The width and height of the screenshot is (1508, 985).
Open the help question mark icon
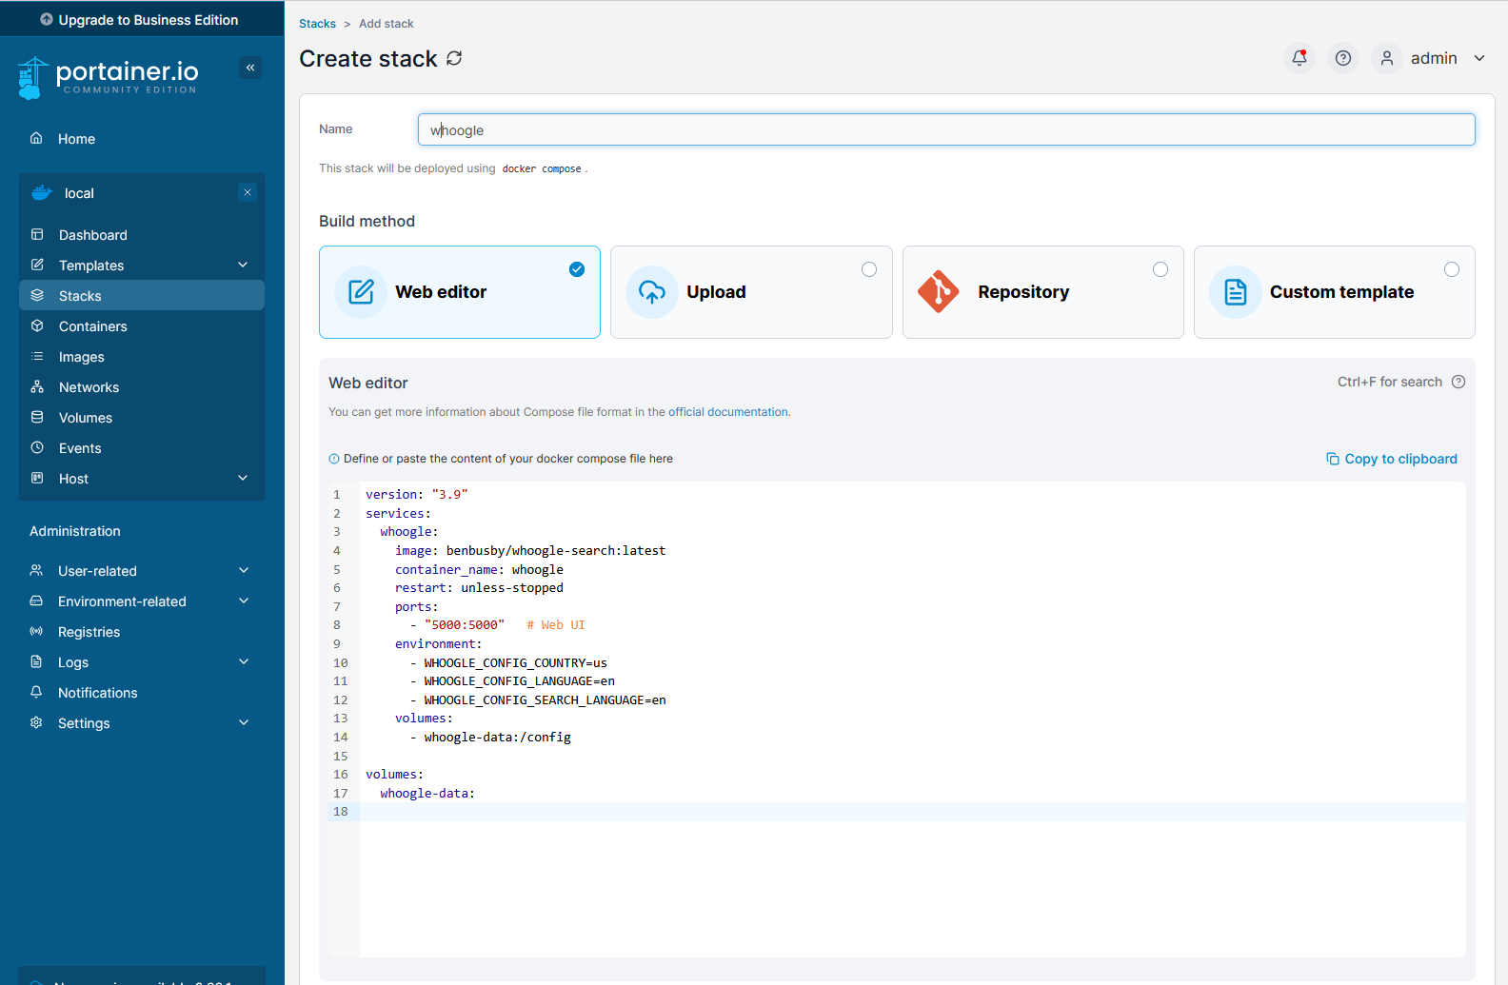[1342, 58]
